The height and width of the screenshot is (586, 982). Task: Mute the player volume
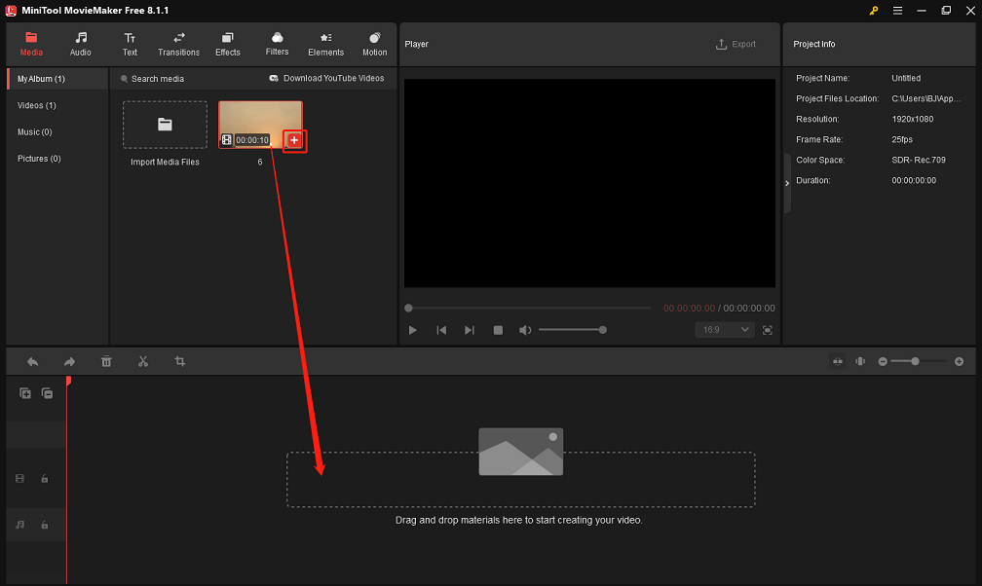tap(525, 330)
